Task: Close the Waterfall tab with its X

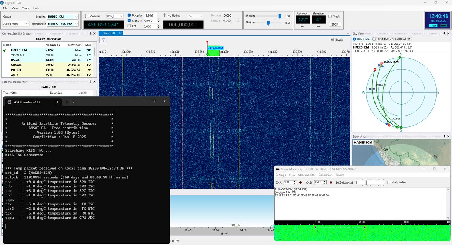Action: point(121,33)
